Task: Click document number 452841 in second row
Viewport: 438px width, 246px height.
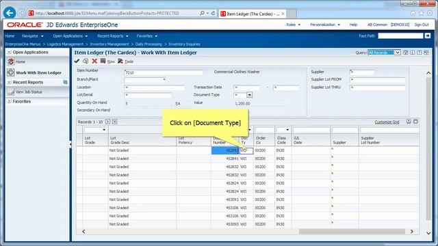Action: pyautogui.click(x=232, y=159)
